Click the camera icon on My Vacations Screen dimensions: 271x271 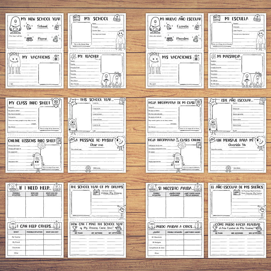56,59
